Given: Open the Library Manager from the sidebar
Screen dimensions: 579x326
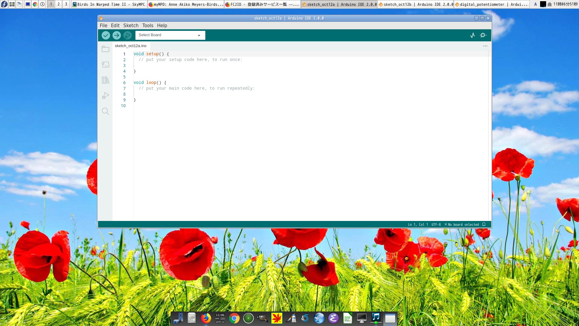Looking at the screenshot, I should 105,80.
